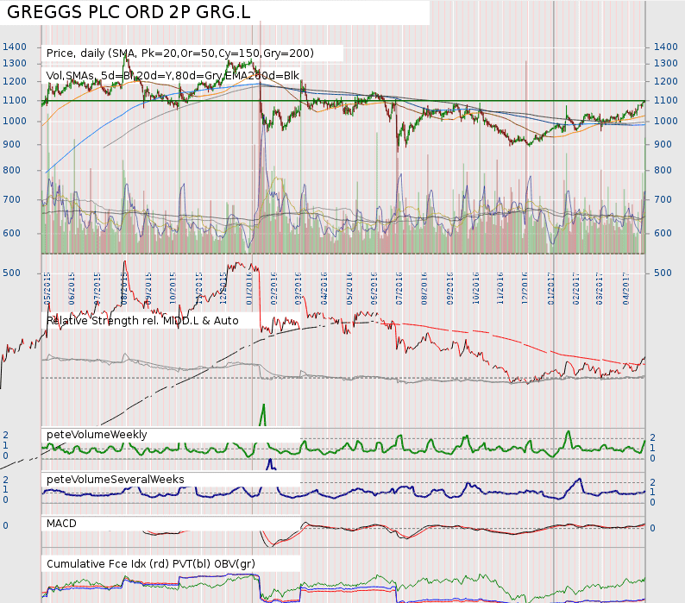Click the 900 label on the right price axis

(x=663, y=144)
